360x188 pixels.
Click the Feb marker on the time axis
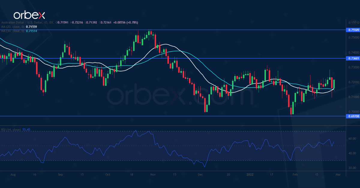[x=295, y=174]
